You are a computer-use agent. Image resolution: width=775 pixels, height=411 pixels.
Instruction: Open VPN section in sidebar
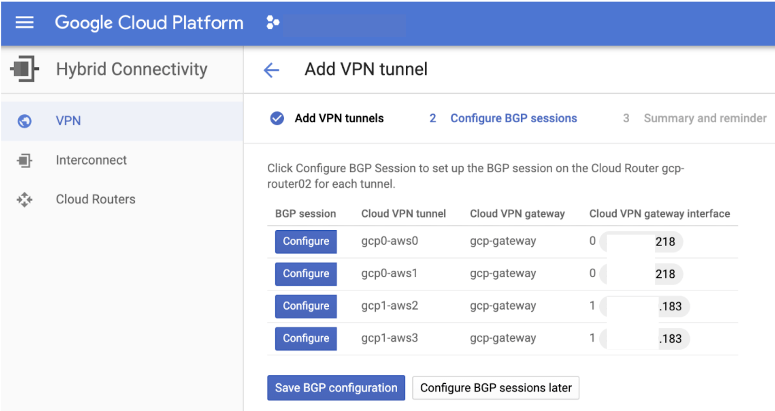pos(122,121)
